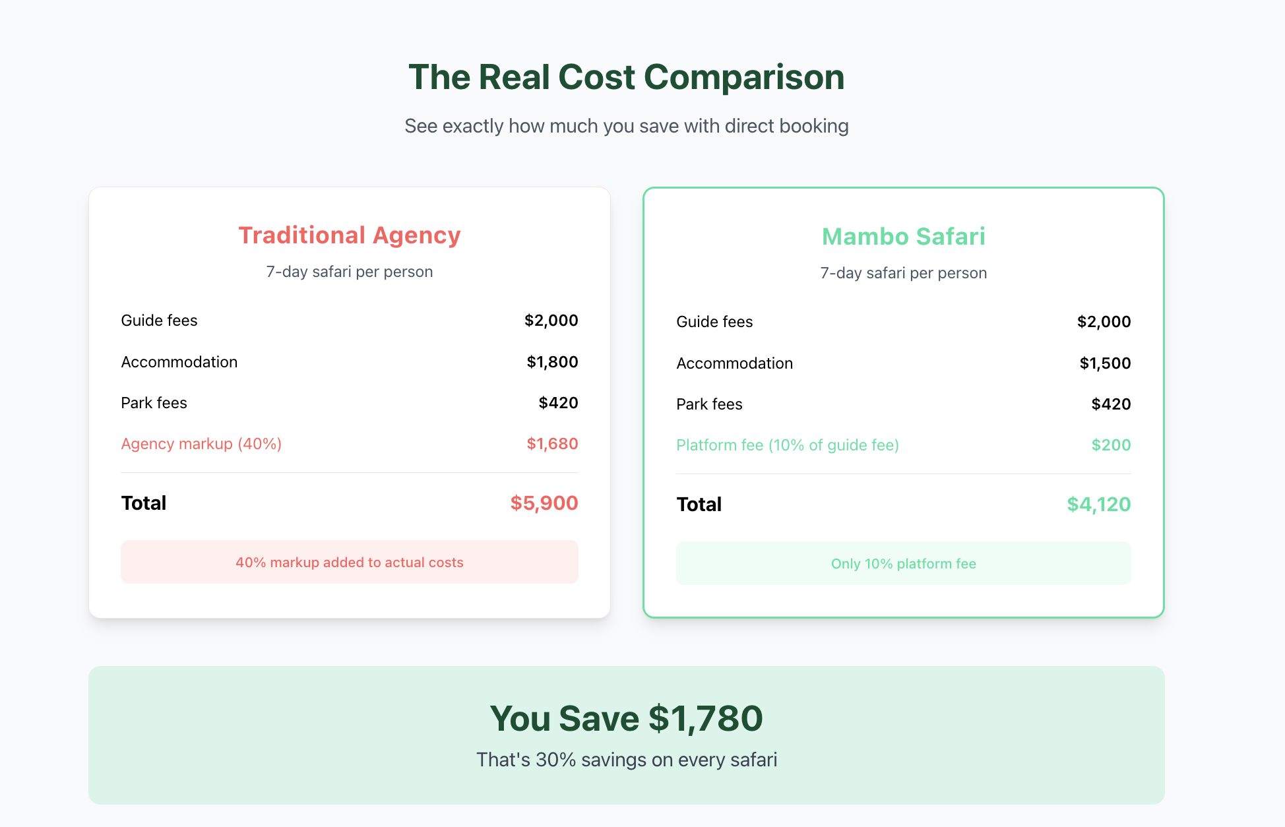
Task: Click the 40% markup added notice banner
Action: [x=350, y=562]
